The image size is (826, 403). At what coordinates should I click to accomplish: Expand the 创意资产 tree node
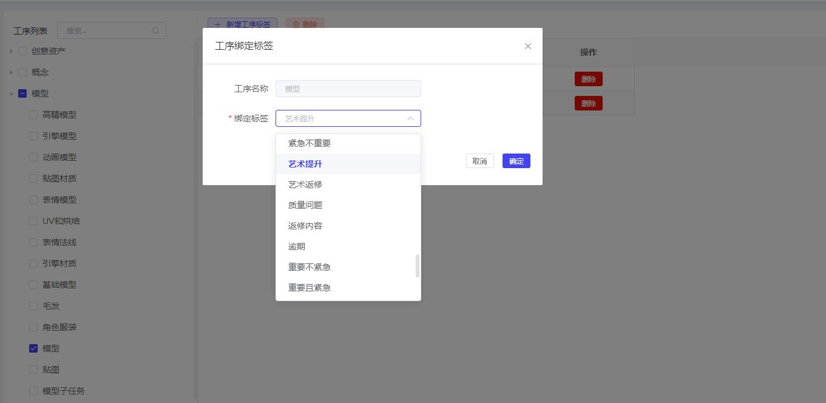click(x=11, y=52)
